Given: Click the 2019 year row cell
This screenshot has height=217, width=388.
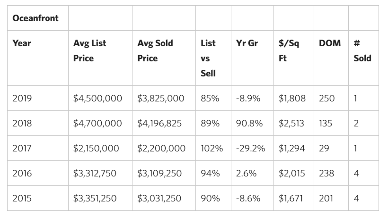Looking at the screenshot, I should (22, 99).
